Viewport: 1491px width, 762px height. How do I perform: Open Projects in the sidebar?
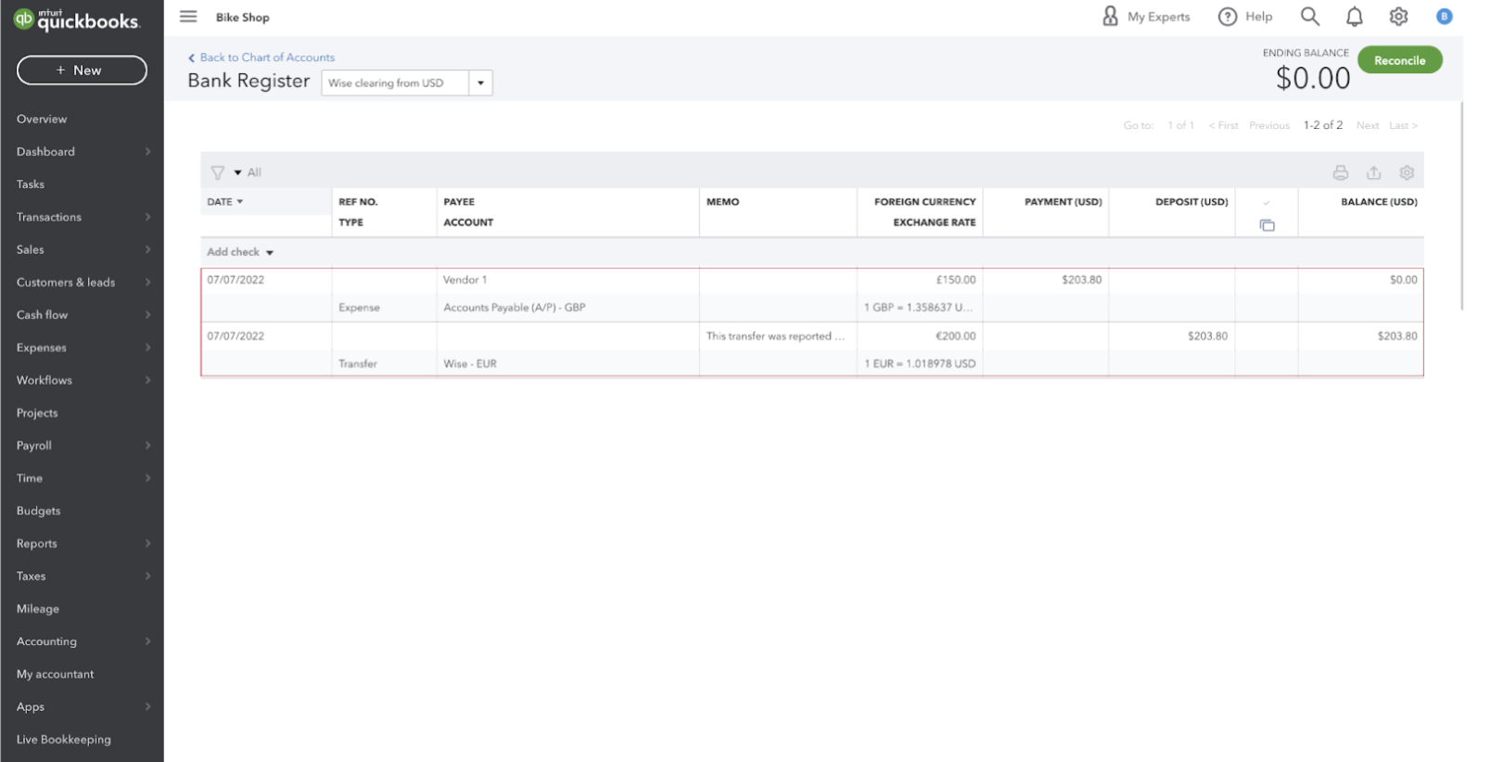(x=37, y=413)
